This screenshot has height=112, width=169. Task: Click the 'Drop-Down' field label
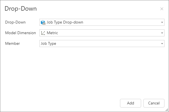coord(15,22)
